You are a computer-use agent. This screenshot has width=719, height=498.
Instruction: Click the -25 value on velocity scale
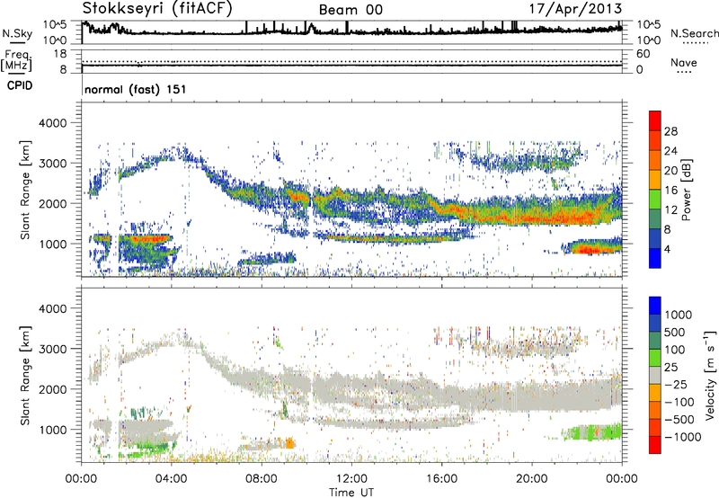(x=676, y=384)
